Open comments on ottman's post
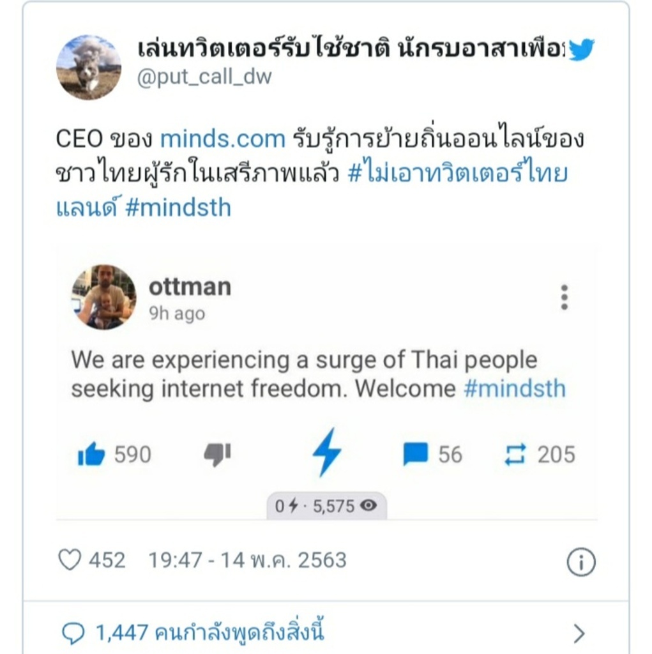The width and height of the screenshot is (652, 654). pyautogui.click(x=416, y=455)
